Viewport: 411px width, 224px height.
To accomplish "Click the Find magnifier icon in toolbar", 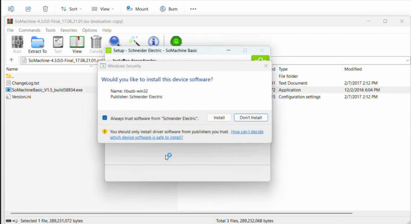I will pos(115,41).
